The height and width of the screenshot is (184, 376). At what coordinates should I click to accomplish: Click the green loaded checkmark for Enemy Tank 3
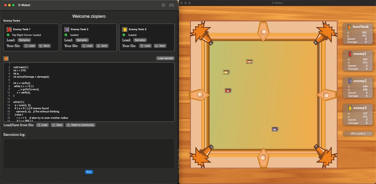click(124, 35)
